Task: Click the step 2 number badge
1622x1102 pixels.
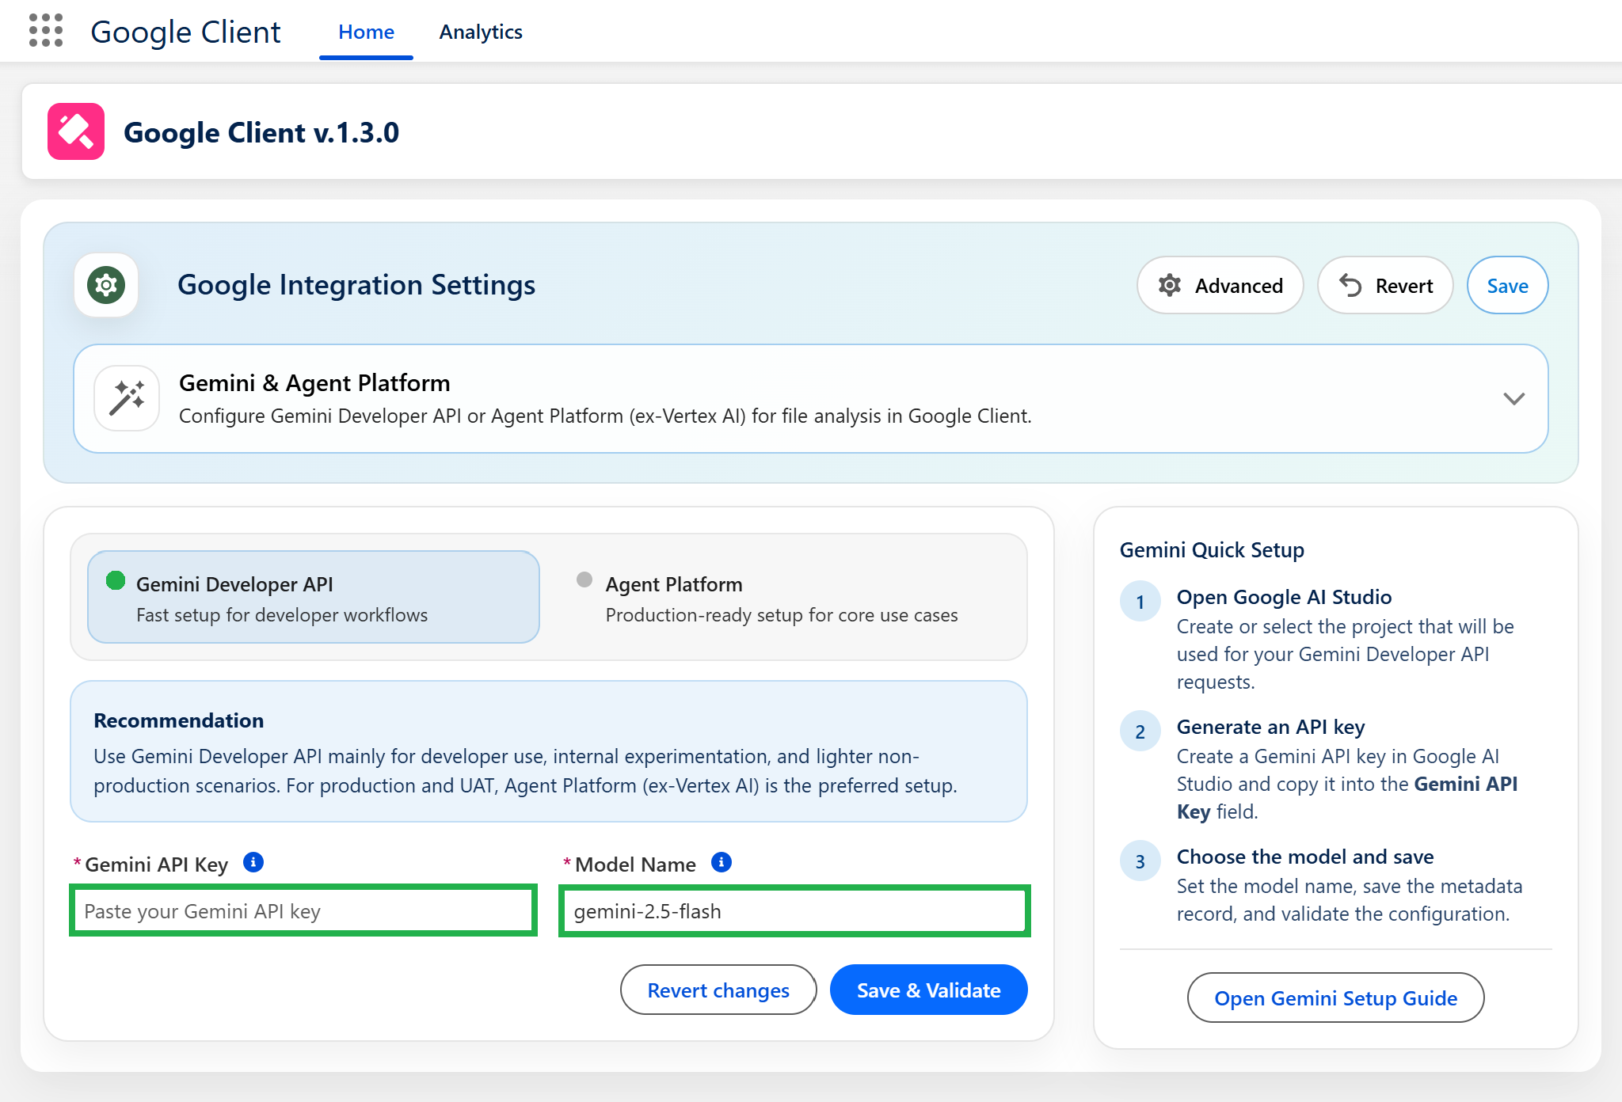Action: pyautogui.click(x=1140, y=731)
